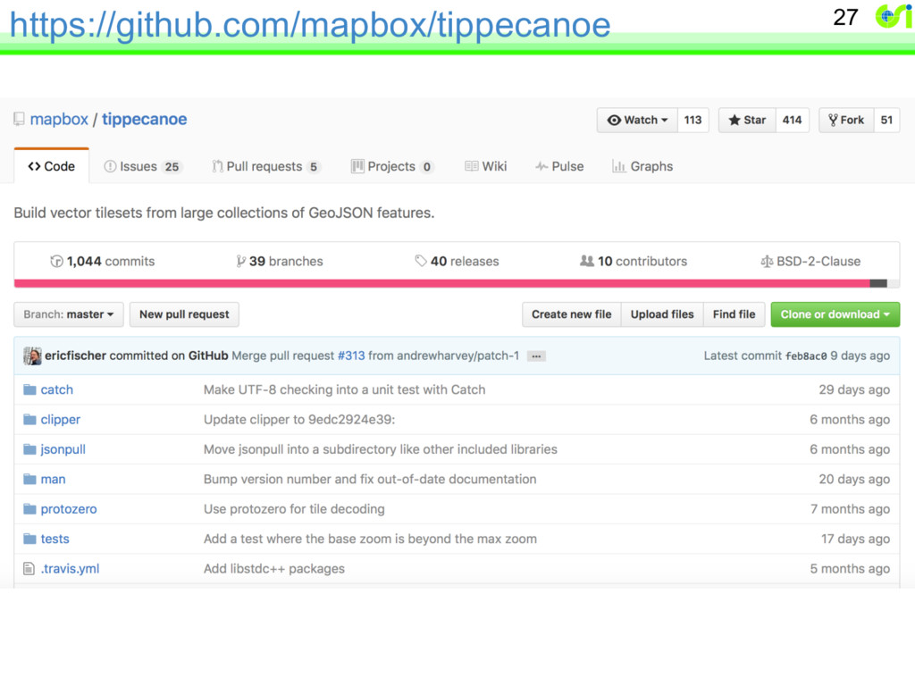Open the Graphs tab
This screenshot has height=686, width=915.
click(642, 166)
